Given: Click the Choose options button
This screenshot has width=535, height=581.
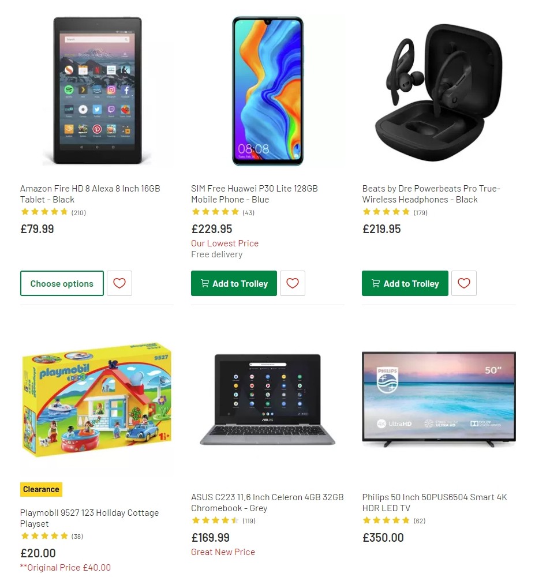Looking at the screenshot, I should coord(62,283).
